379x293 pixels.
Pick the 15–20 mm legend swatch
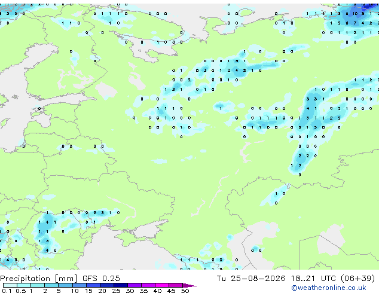click(x=93, y=285)
